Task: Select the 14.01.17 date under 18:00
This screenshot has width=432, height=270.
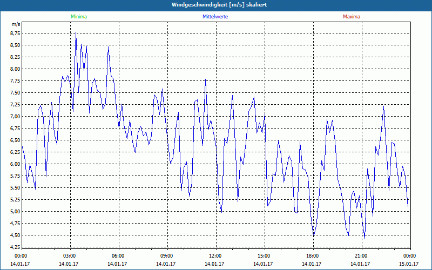Action: pos(312,264)
